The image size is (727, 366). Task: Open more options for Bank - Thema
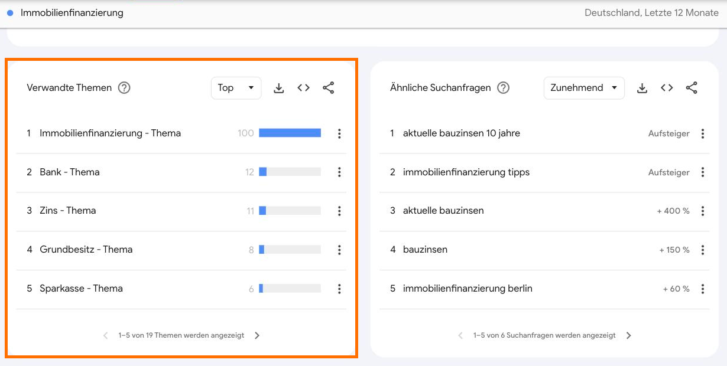coord(339,172)
